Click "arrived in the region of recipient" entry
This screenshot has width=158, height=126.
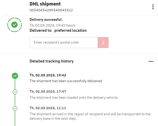90,114
